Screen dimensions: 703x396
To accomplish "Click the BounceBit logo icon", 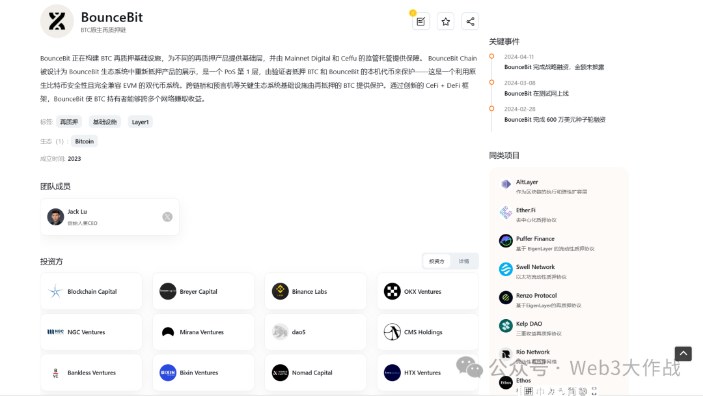I will [x=57, y=21].
